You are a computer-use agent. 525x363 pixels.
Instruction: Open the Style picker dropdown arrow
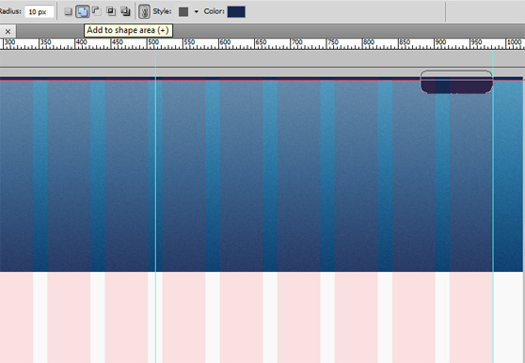tap(197, 11)
